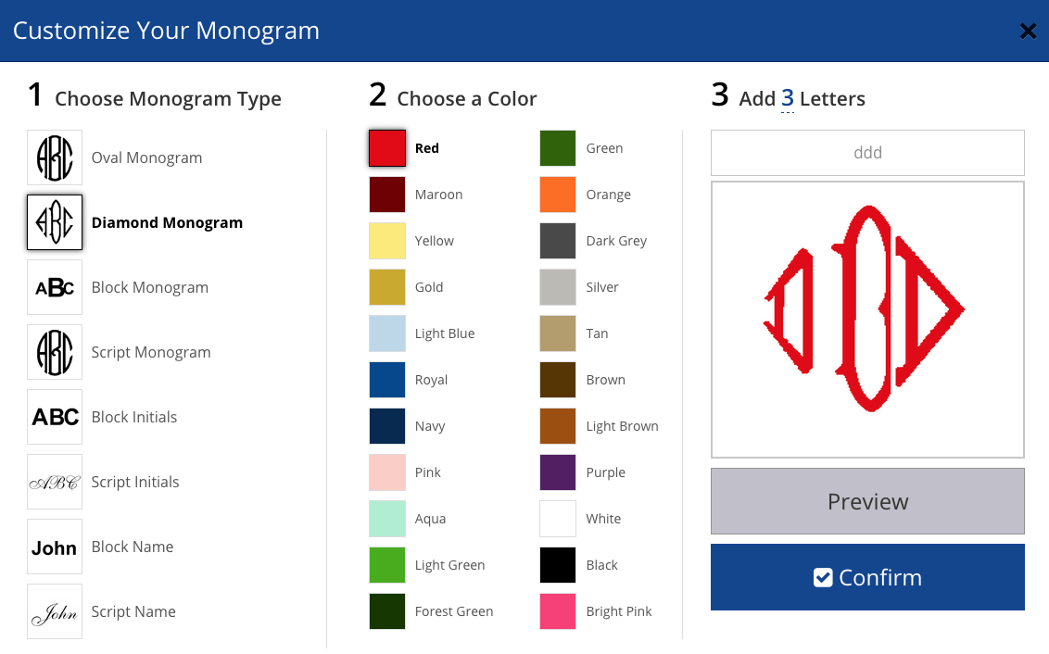
Task: Click the Preview button
Action: (x=867, y=501)
